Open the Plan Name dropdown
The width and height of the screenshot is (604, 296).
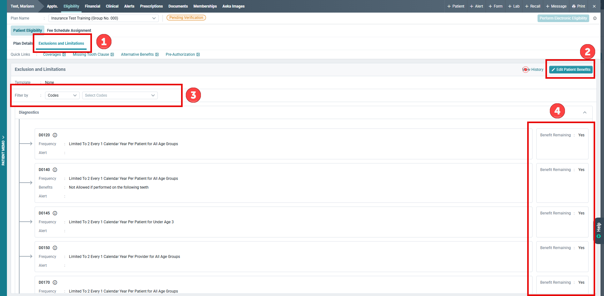(x=104, y=18)
